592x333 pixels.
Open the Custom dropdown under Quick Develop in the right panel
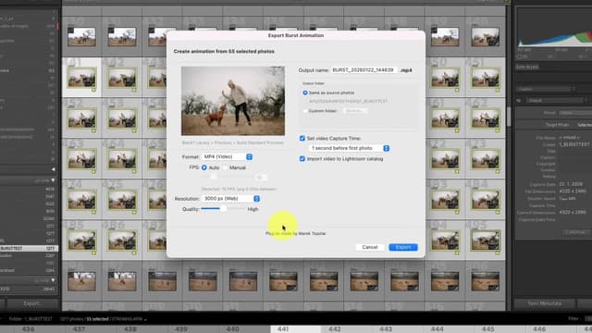click(x=546, y=89)
